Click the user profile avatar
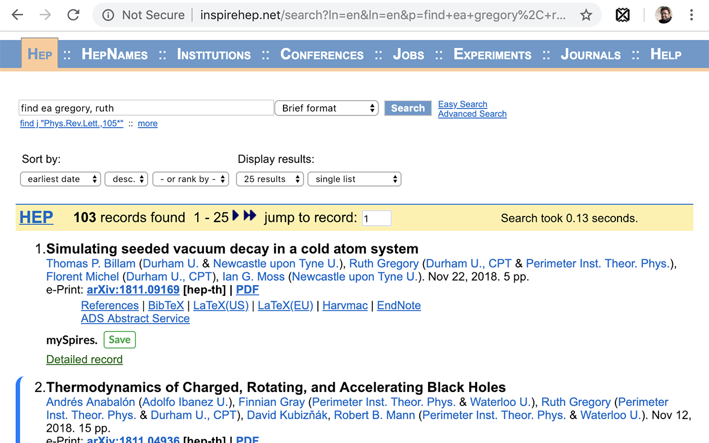This screenshot has width=709, height=443. pos(663,16)
